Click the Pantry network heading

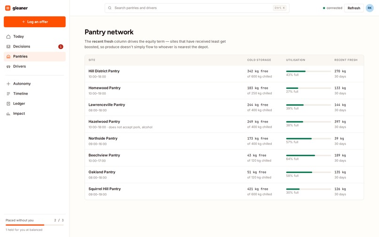109,32
